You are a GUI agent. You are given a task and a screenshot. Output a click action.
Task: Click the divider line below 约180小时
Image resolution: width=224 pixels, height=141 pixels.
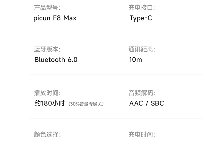click(116, 118)
